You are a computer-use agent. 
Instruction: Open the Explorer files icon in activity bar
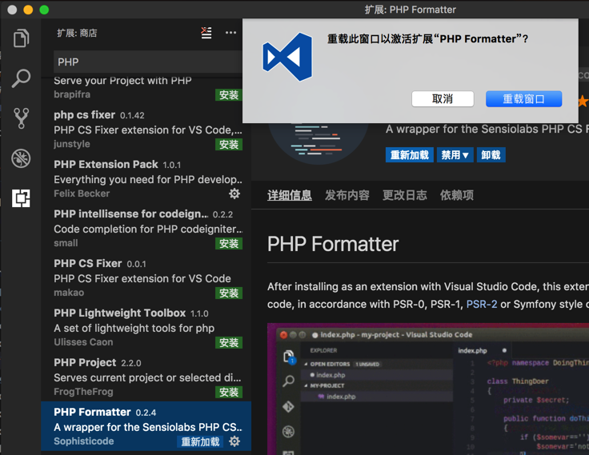tap(21, 38)
